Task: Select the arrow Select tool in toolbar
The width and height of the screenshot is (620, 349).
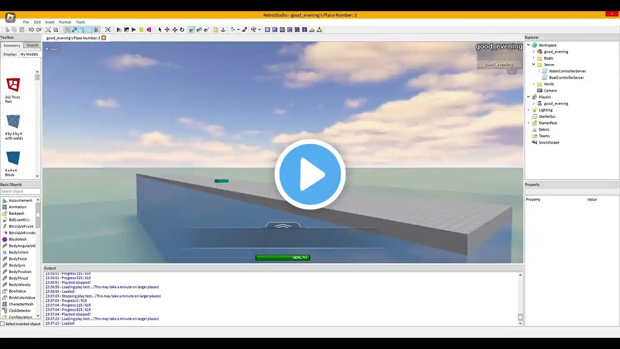Action: click(160, 30)
